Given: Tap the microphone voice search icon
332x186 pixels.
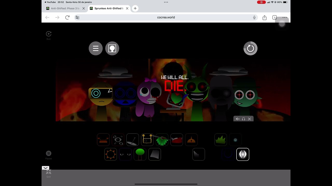Looking at the screenshot, I should click(x=254, y=17).
